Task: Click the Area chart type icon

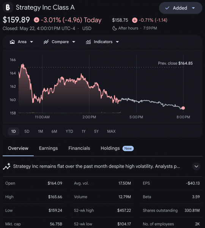Action: point(12,42)
